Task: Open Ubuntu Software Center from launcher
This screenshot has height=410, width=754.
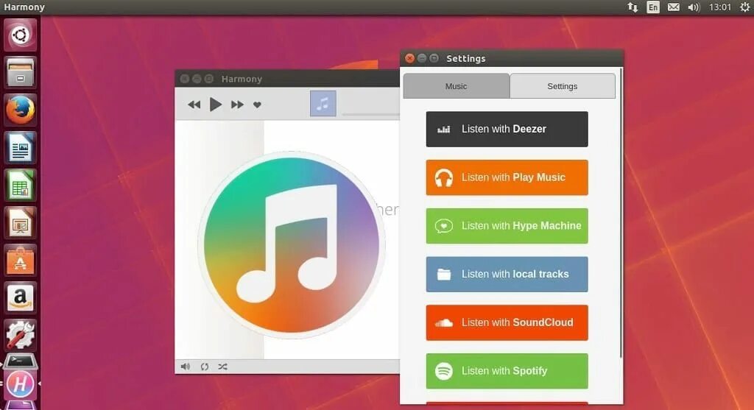Action: [20, 260]
